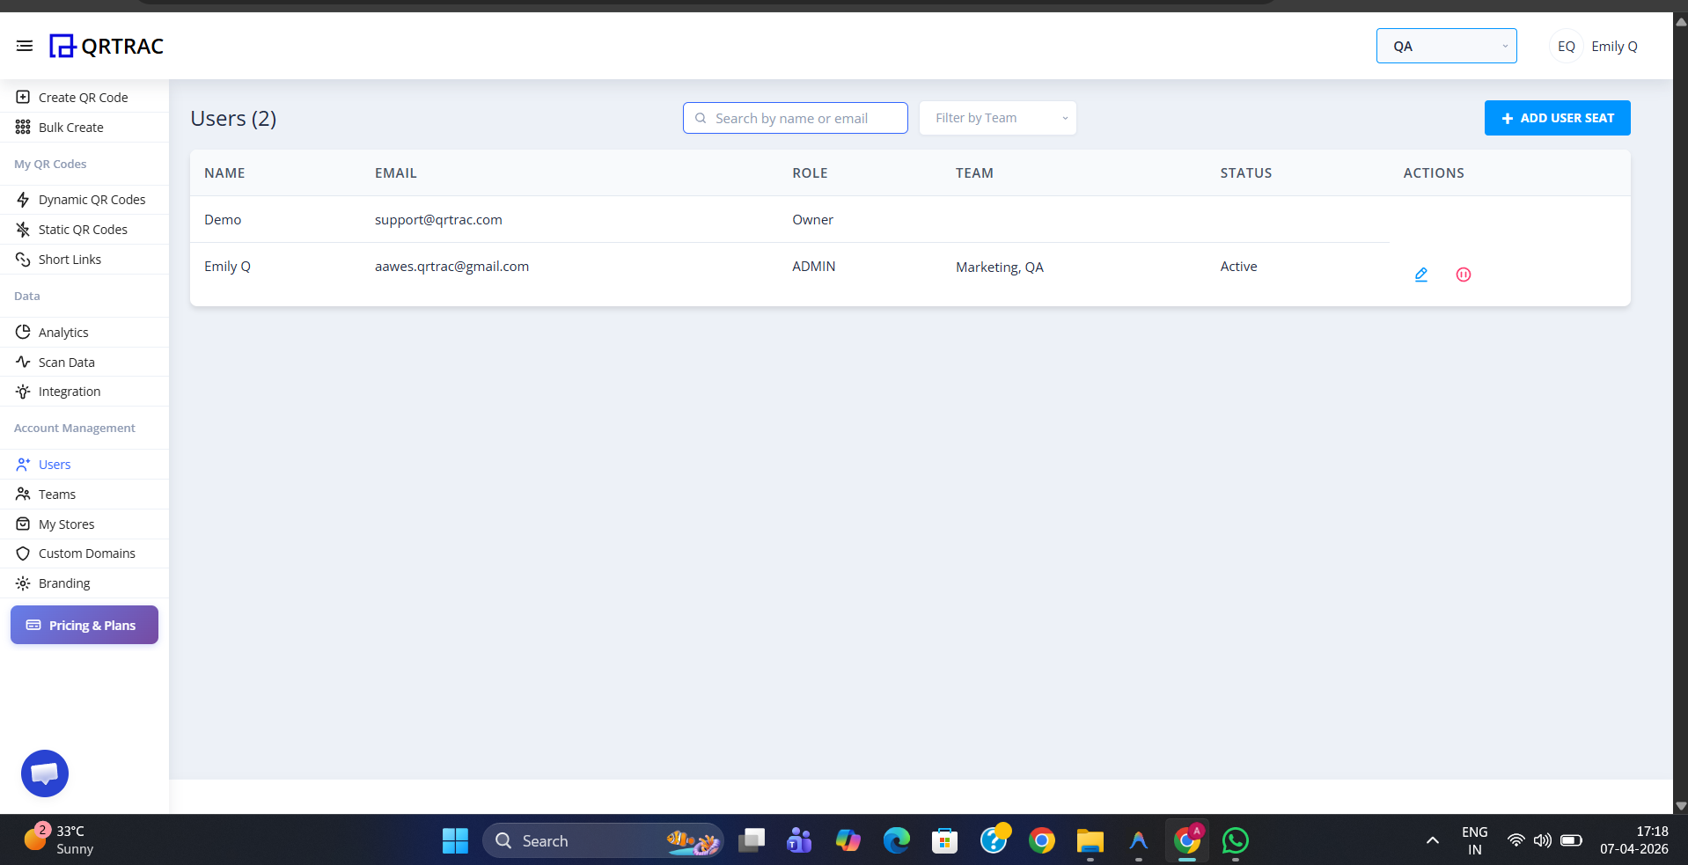1688x865 pixels.
Task: Open the chat support widget
Action: (x=44, y=773)
